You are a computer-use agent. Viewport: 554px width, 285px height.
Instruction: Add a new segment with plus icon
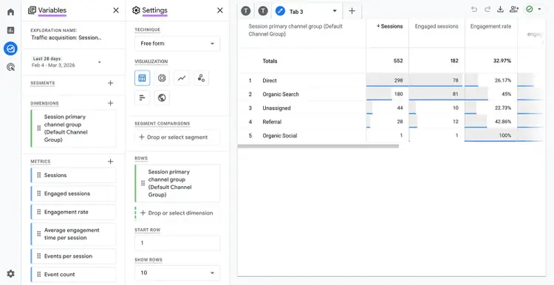point(111,83)
